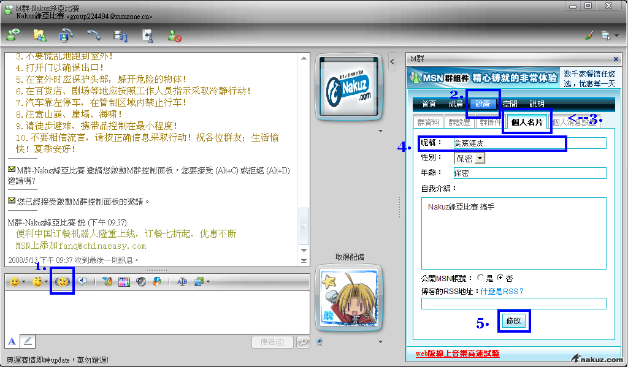Open the 說明 tab
This screenshot has width=628, height=367.
[x=537, y=104]
